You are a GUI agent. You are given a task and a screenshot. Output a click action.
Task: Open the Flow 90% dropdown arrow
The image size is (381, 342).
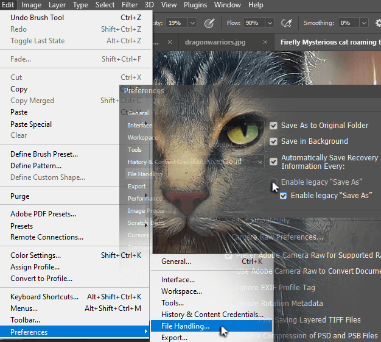[x=270, y=23]
